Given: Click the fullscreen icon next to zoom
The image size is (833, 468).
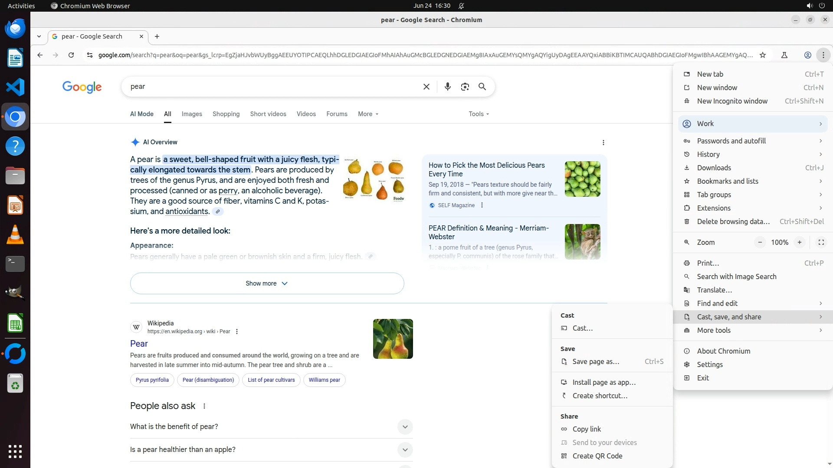Looking at the screenshot, I should pos(821,242).
